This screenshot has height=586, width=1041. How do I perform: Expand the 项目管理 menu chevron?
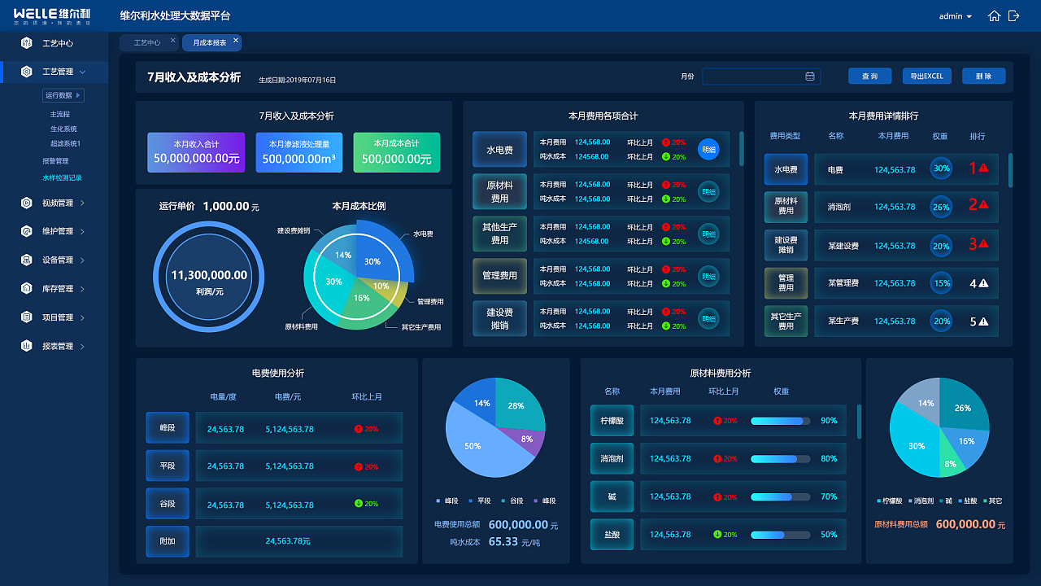click(x=82, y=317)
